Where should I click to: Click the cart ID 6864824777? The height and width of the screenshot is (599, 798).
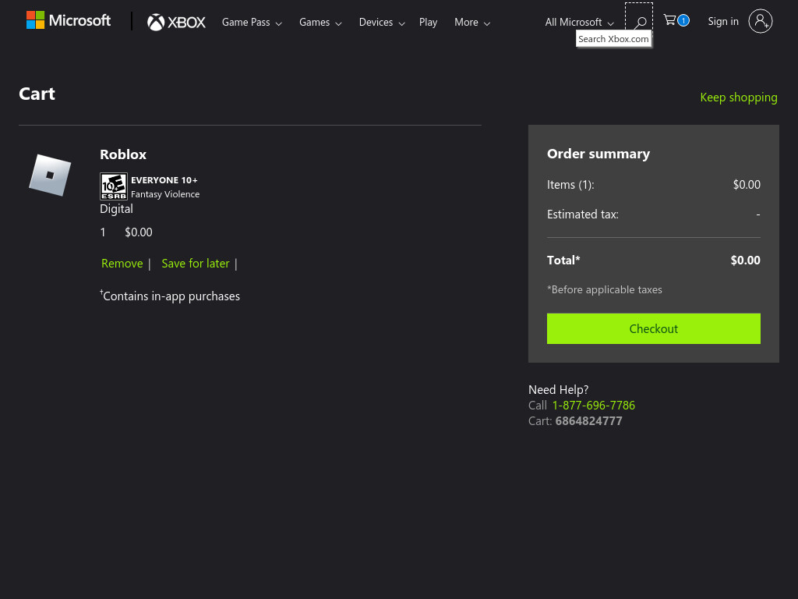[x=588, y=421]
